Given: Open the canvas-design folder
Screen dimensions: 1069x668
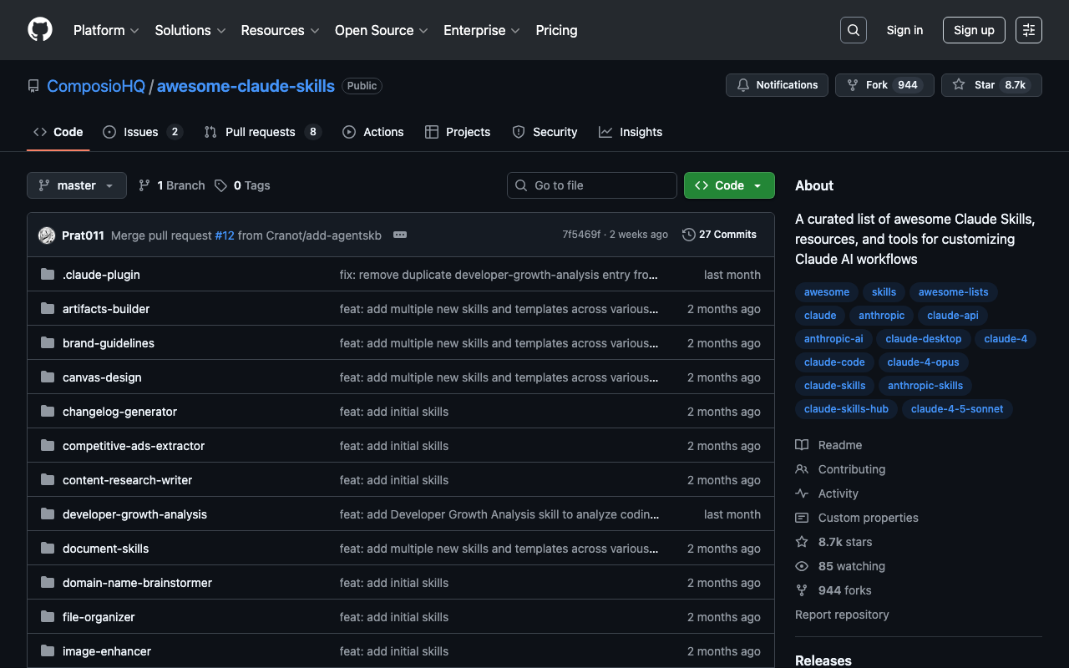Looking at the screenshot, I should click(x=102, y=377).
